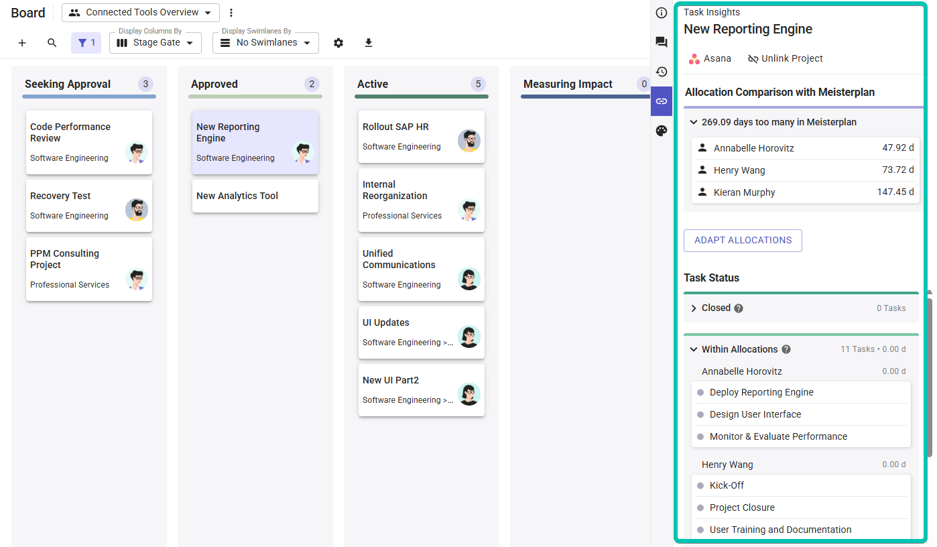937x547 pixels.
Task: Expand the Closed task status section
Action: (695, 308)
